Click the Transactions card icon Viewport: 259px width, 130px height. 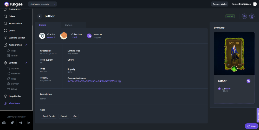tap(5, 23)
